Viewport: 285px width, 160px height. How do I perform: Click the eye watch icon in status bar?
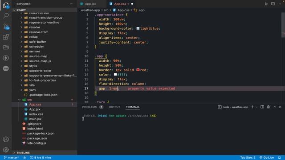(24, 157)
